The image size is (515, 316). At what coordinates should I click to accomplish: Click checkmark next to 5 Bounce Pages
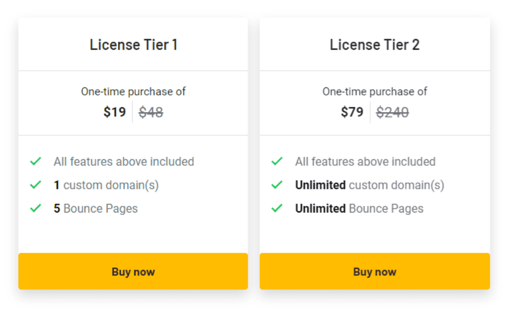coord(35,208)
